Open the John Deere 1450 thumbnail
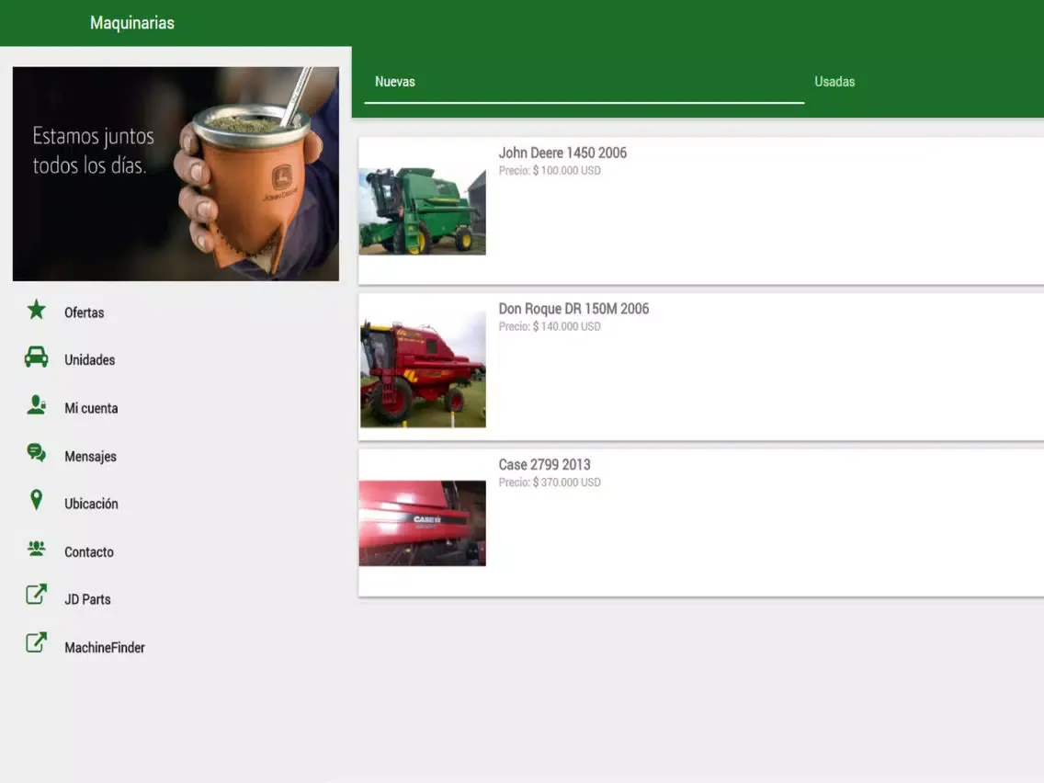This screenshot has height=783, width=1044. pos(422,211)
